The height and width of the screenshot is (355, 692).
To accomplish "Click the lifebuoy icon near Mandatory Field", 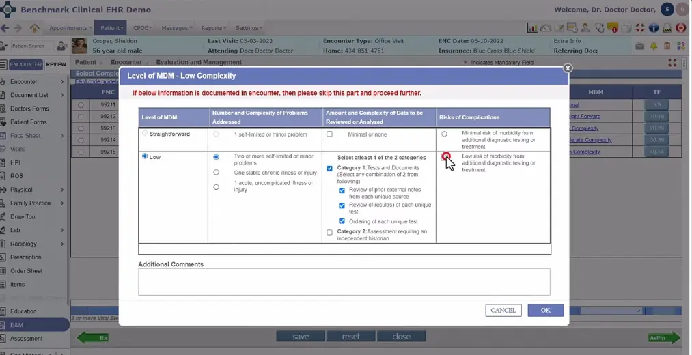I will pyautogui.click(x=673, y=63).
